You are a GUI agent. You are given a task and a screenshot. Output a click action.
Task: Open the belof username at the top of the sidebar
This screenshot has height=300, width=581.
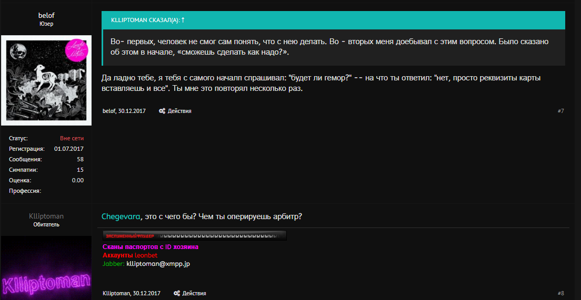click(46, 15)
